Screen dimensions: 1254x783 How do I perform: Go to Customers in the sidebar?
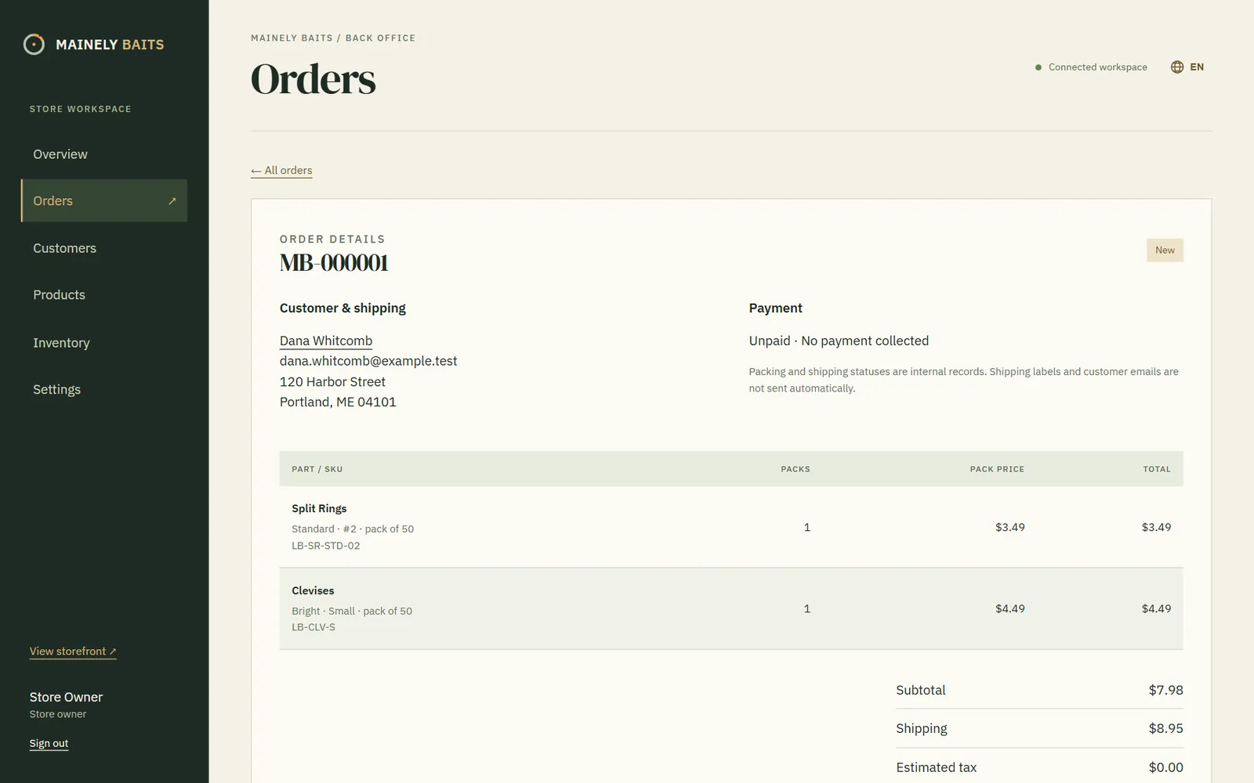pos(64,248)
